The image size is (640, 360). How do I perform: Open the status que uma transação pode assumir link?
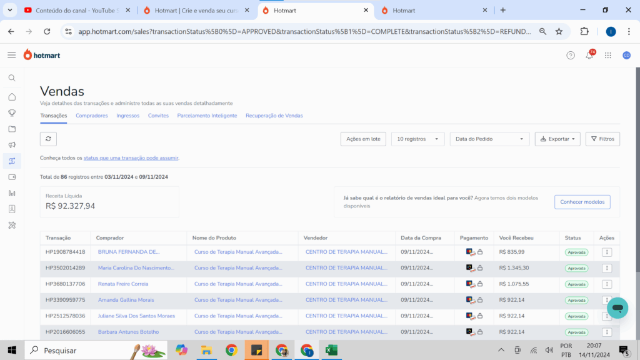click(x=131, y=158)
